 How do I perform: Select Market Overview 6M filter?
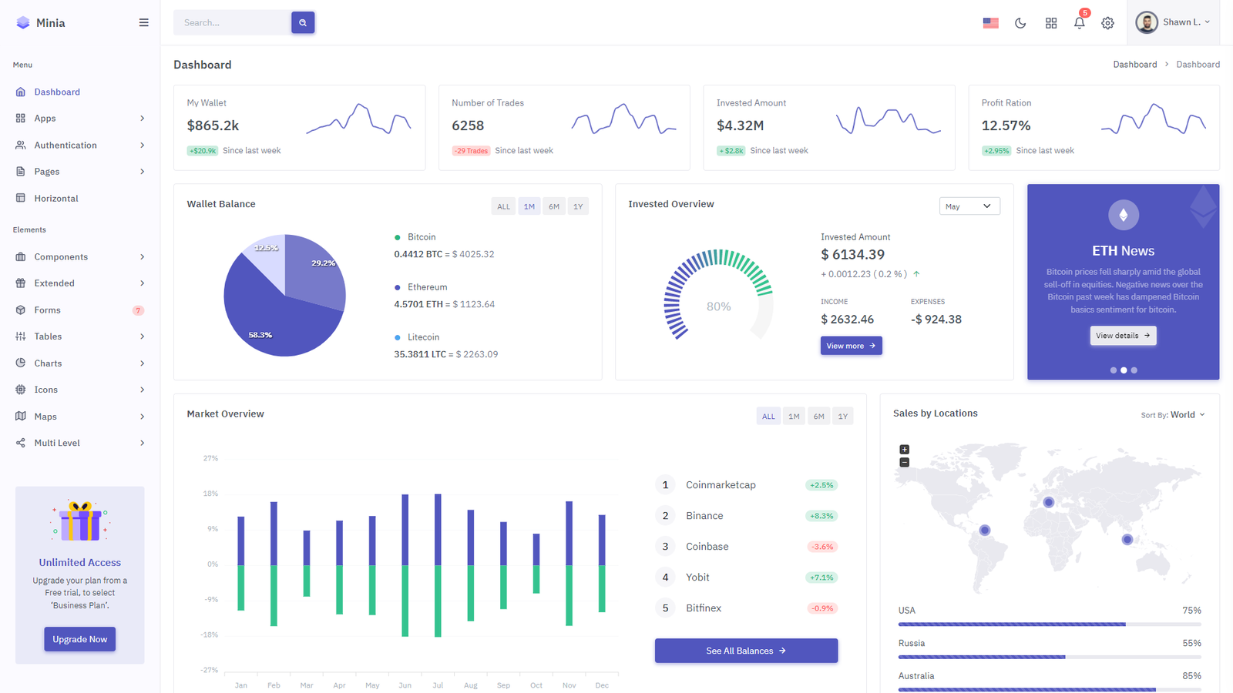[x=818, y=417]
